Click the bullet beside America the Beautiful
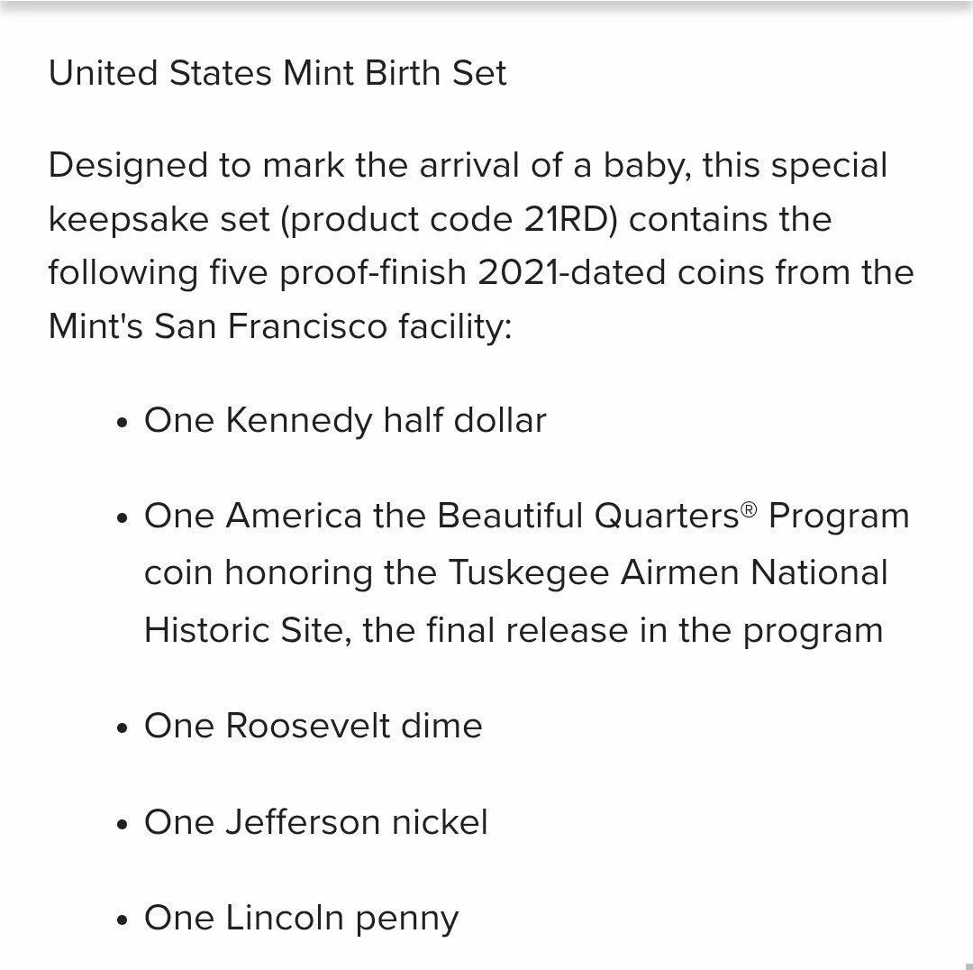The image size is (973, 970). point(122,518)
